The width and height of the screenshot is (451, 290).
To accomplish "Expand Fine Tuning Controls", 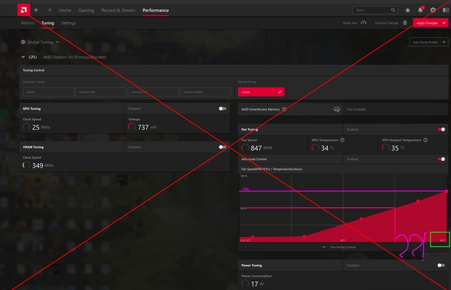I will pos(340,247).
